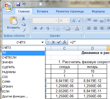The height and width of the screenshot is (99, 110).
Task: Select СЧЁТЕСЛИ from the function list
Action: point(23,57)
